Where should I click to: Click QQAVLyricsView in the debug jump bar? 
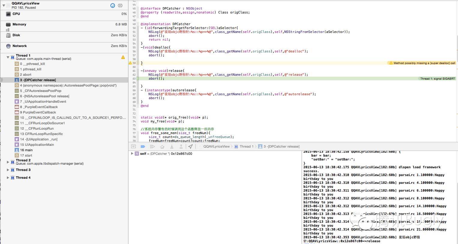[216, 146]
